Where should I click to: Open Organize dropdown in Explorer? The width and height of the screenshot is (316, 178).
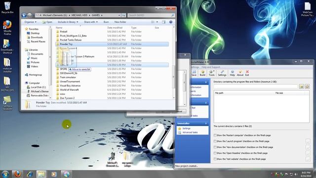click(x=31, y=22)
